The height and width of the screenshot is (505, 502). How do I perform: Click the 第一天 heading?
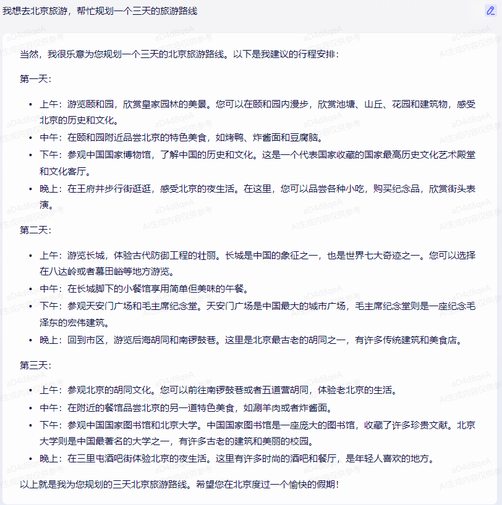pyautogui.click(x=35, y=79)
